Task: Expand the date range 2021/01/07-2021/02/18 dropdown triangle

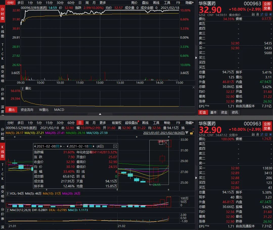Action: [x=187, y=133]
